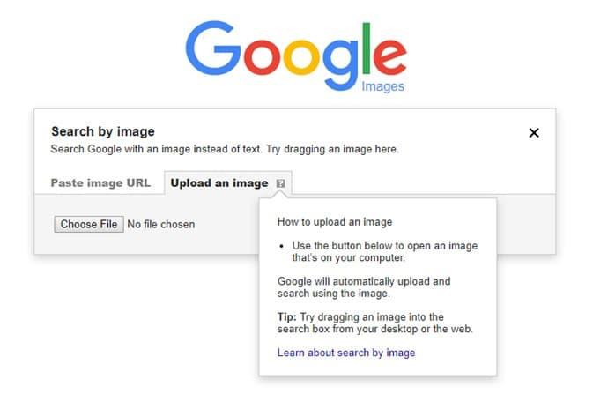593x394 pixels.
Task: Click the Search by image heading
Action: (x=103, y=131)
